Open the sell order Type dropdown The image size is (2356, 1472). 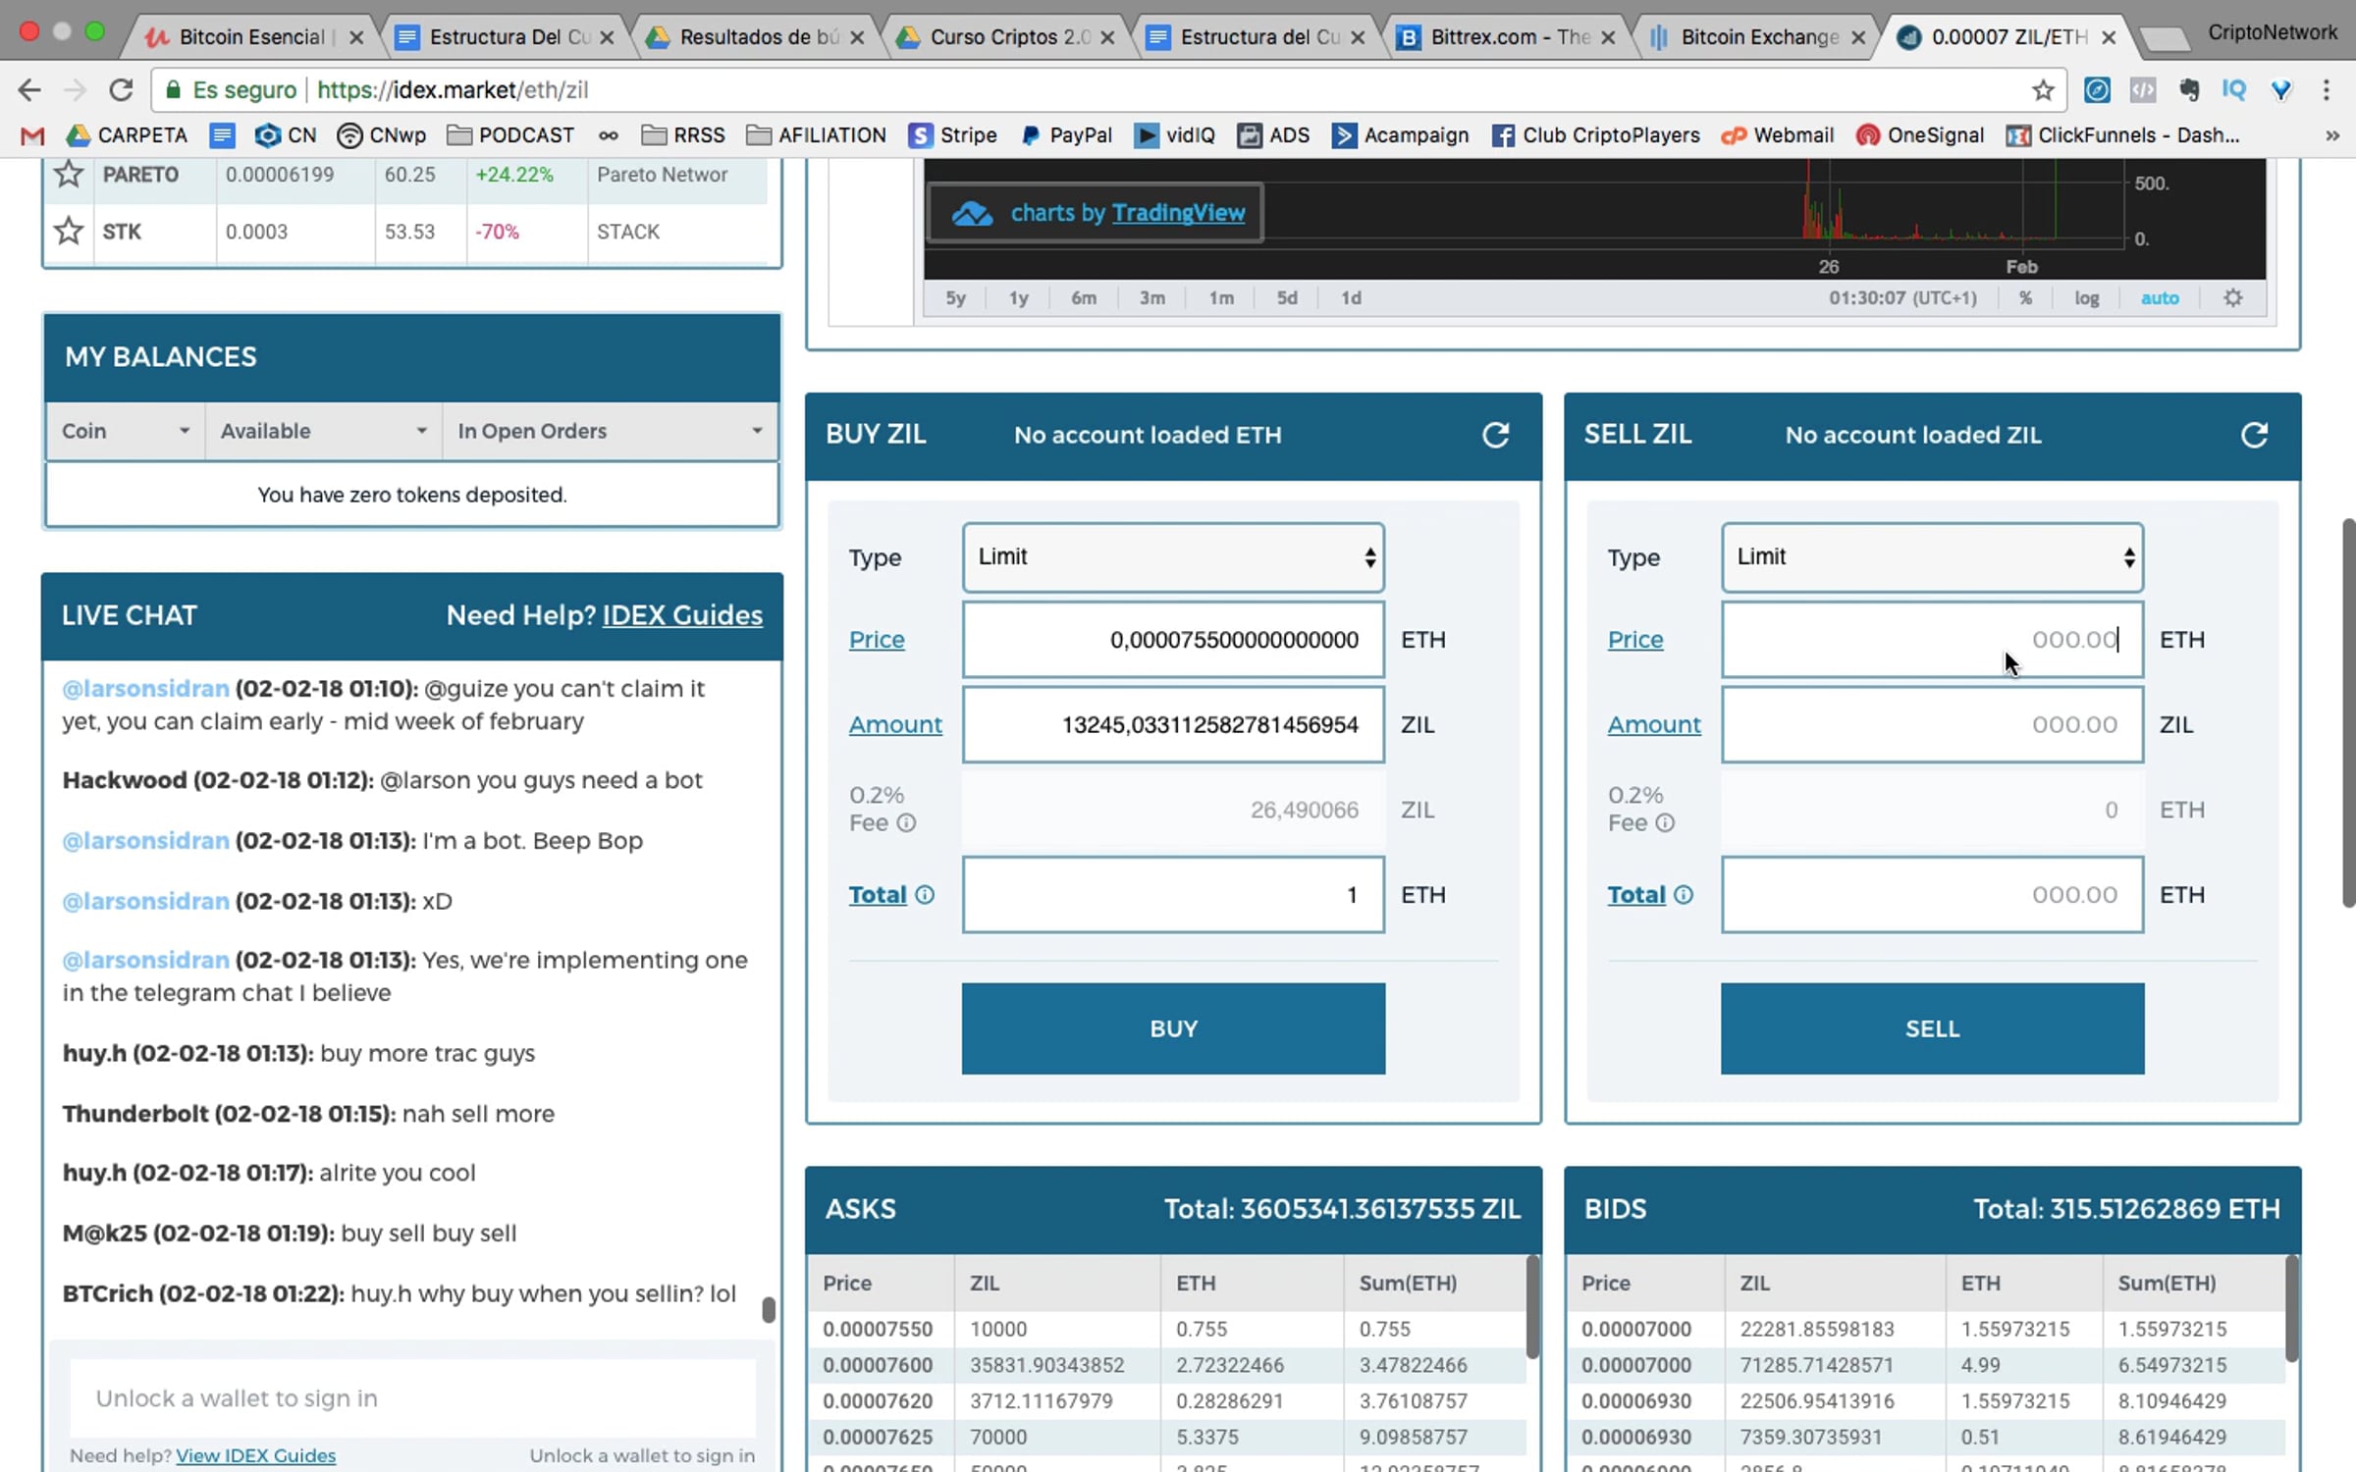pyautogui.click(x=1931, y=557)
